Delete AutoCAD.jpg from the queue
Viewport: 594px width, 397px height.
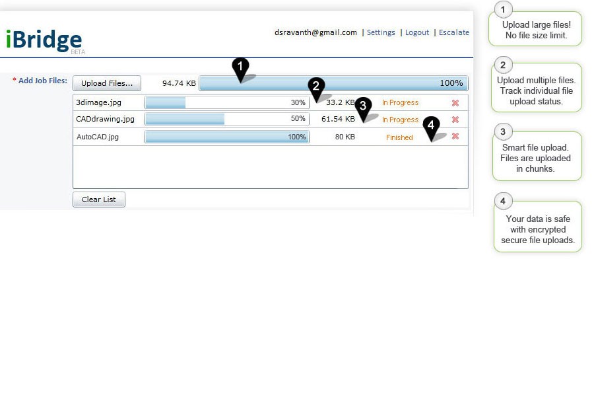[x=455, y=137]
